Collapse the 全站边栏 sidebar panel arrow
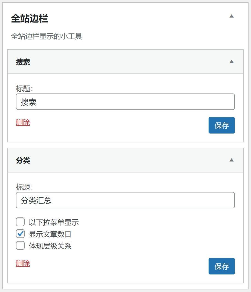The width and height of the screenshot is (251, 292). (x=232, y=16)
